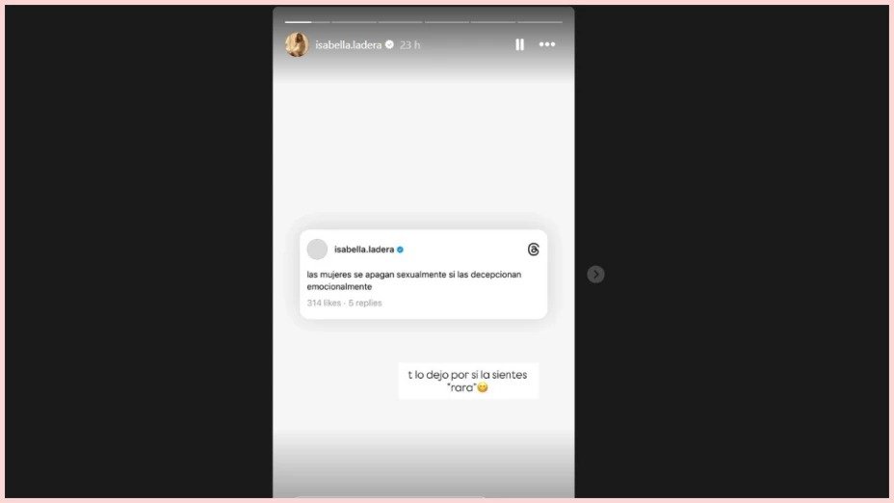This screenshot has height=503, width=894.
Task: Click the 5 replies count
Action: [365, 303]
